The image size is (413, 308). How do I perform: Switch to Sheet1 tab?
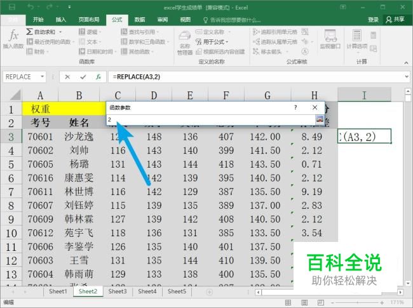[58, 291]
